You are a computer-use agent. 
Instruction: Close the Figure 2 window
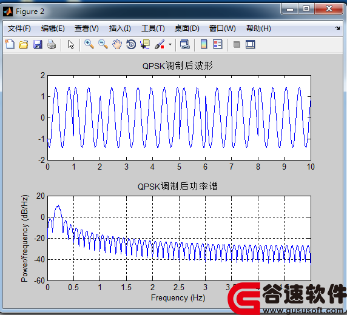coord(329,9)
